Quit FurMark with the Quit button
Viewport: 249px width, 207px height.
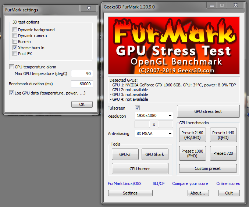229,193
